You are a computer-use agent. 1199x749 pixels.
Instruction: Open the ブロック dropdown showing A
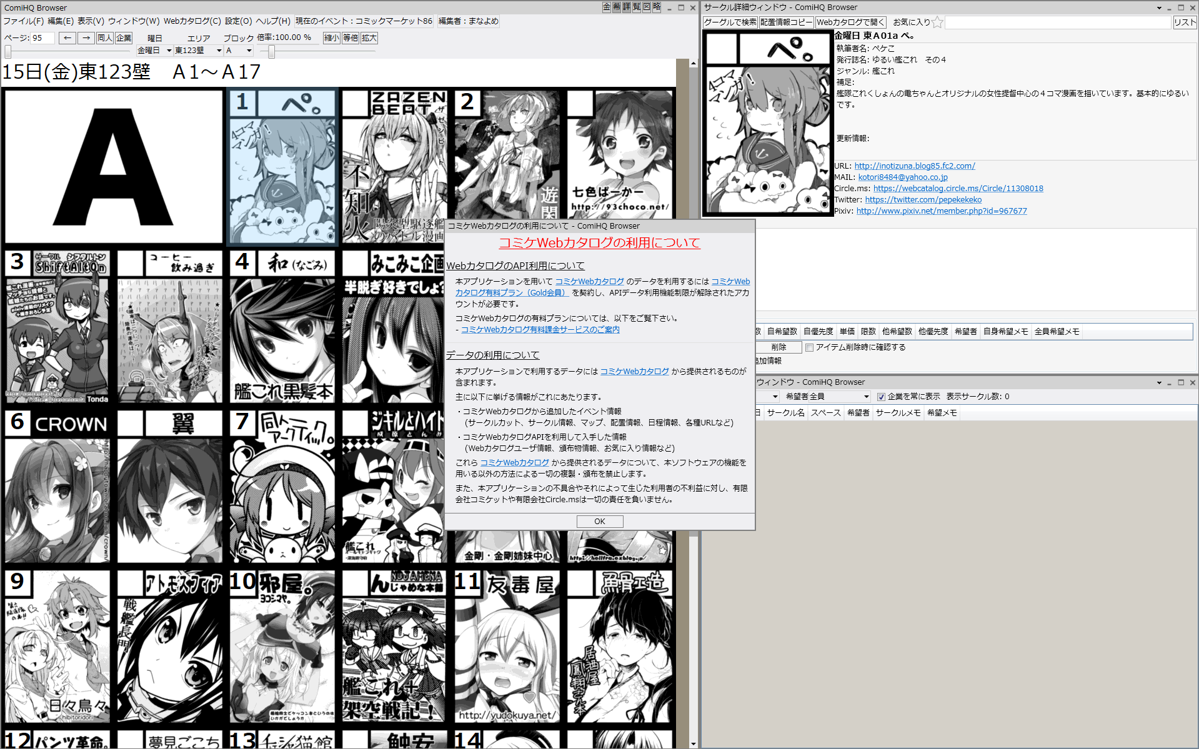click(239, 51)
